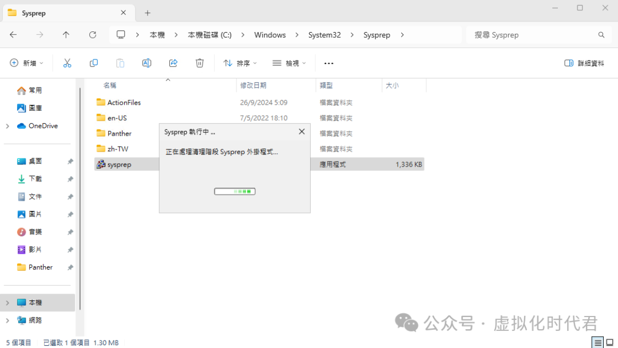Click the Sysprep dialog progress bar
Viewport: 618px width, 348px height.
[x=235, y=192]
